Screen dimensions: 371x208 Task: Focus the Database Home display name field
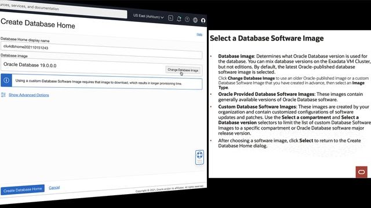pos(101,50)
